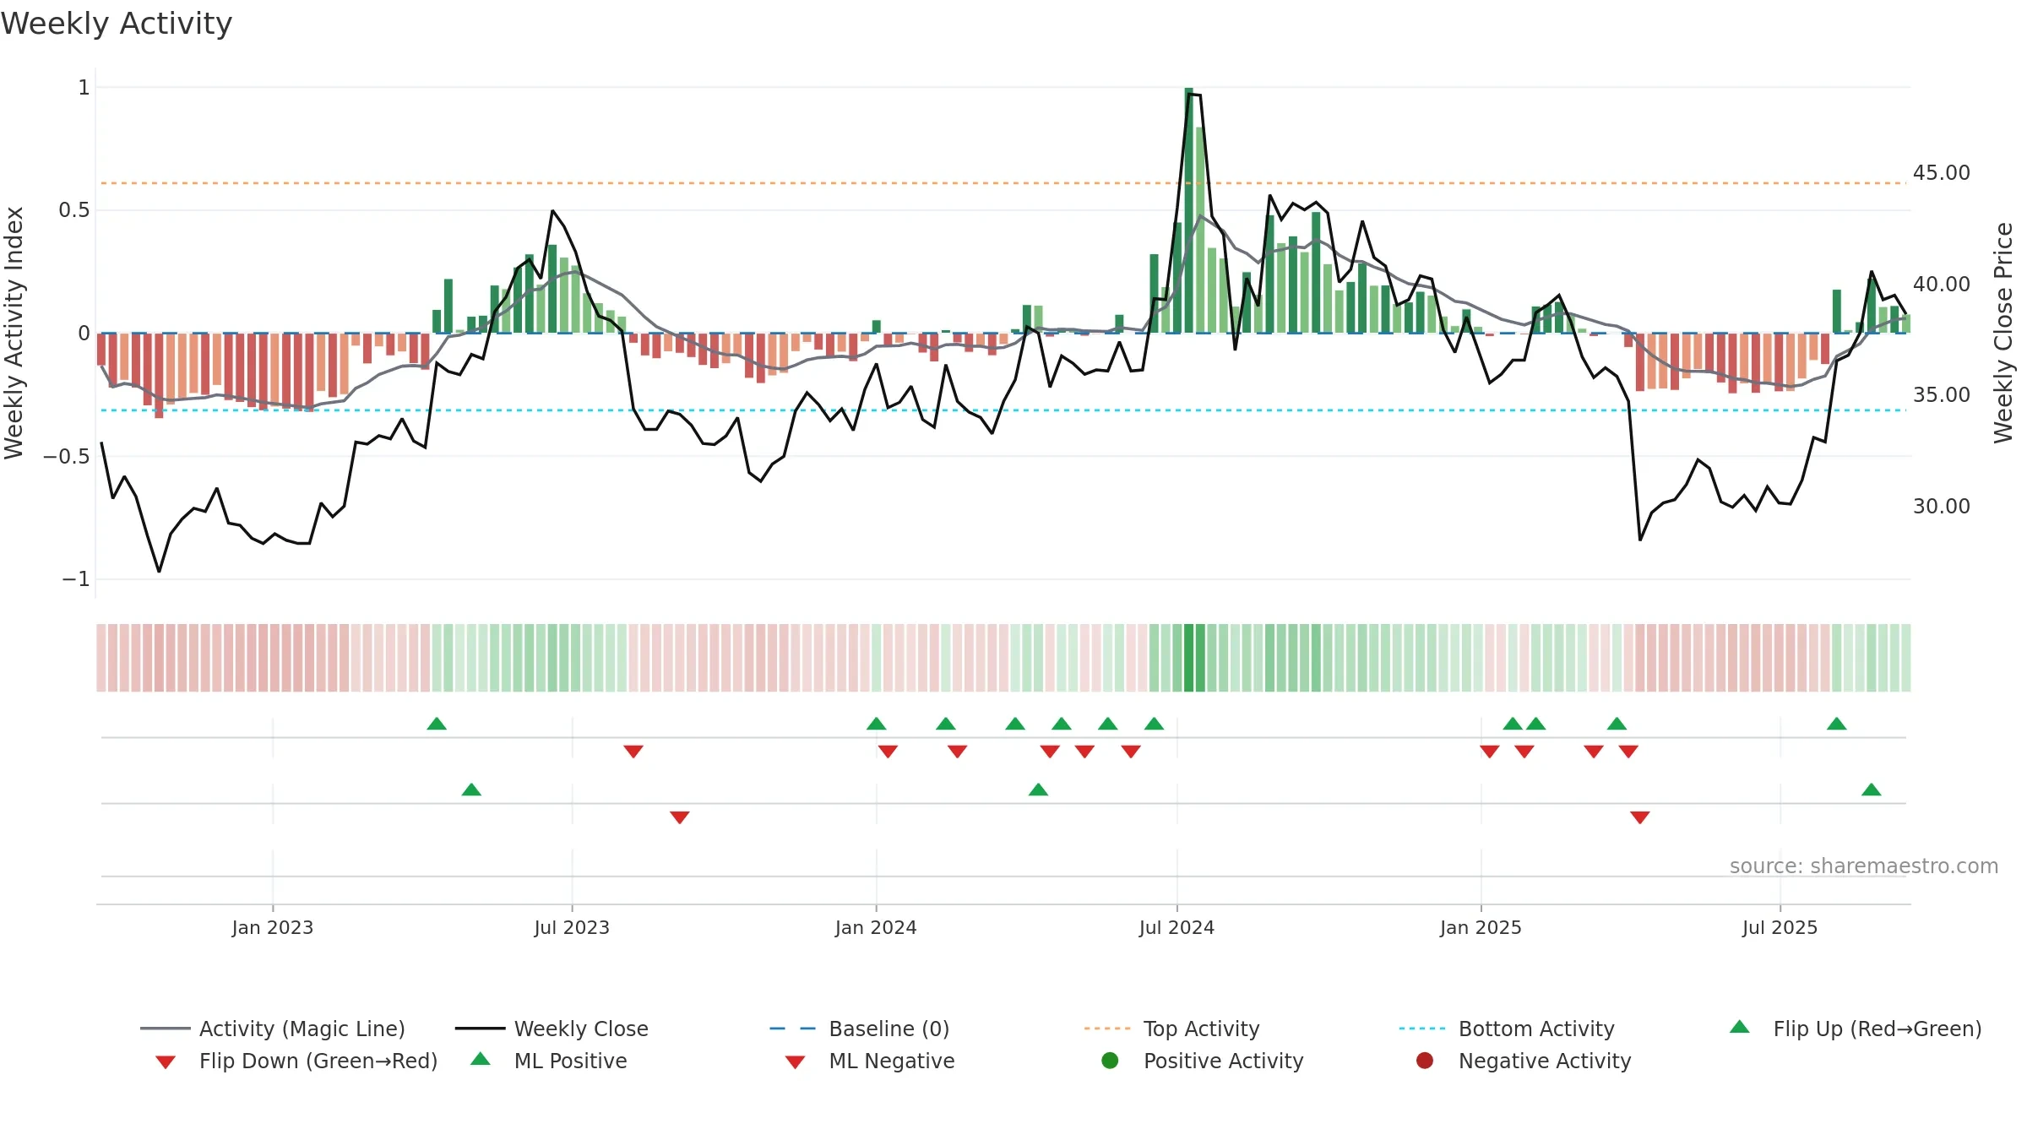Click the '−1' activity index tick

click(76, 579)
